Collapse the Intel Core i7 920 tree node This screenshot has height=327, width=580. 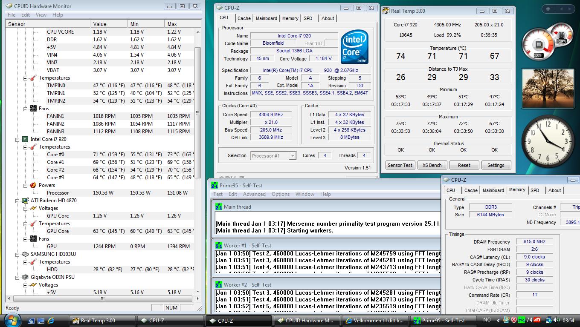point(17,139)
